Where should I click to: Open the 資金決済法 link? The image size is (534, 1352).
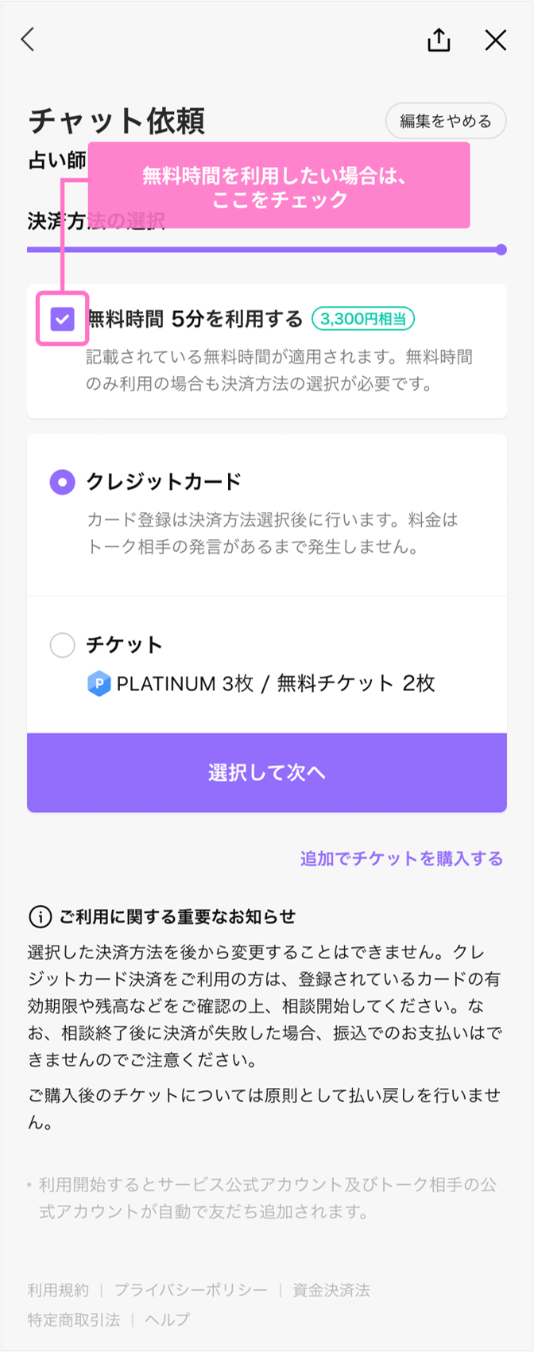click(x=331, y=1290)
